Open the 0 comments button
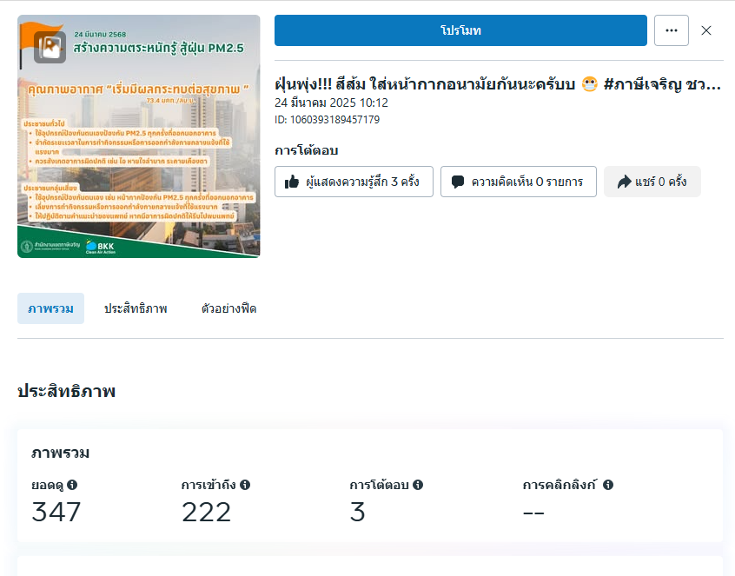Screen dimensions: 735x576 pos(519,182)
